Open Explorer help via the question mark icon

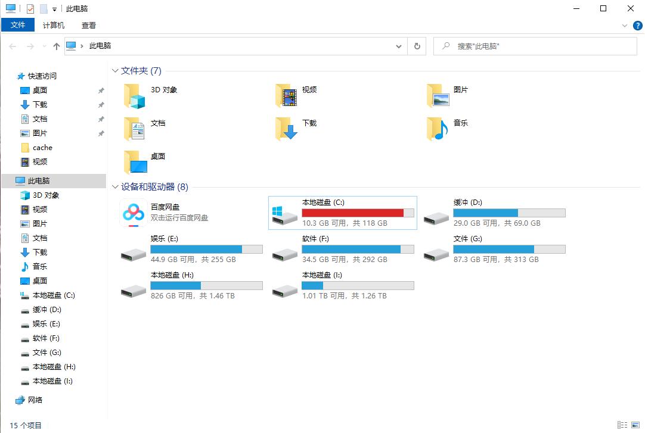(x=637, y=25)
